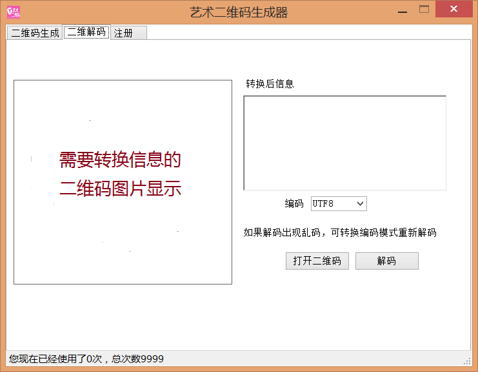Screen dimensions: 478x372
Task: Expand the UTF8 encoding dropdown
Action: [x=338, y=203]
